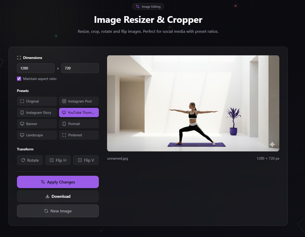Download the resized image
This screenshot has height=237, width=305.
point(58,196)
